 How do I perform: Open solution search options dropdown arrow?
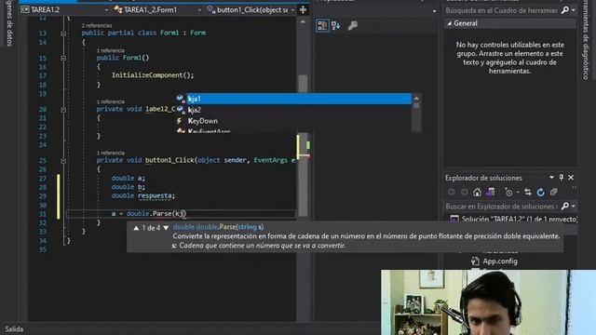(x=574, y=206)
